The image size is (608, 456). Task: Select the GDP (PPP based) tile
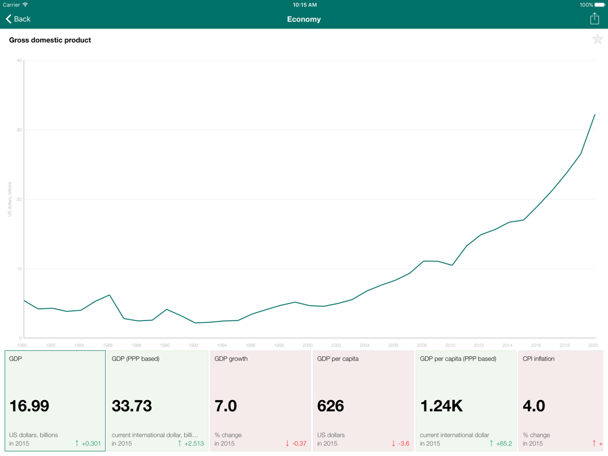tap(158, 401)
